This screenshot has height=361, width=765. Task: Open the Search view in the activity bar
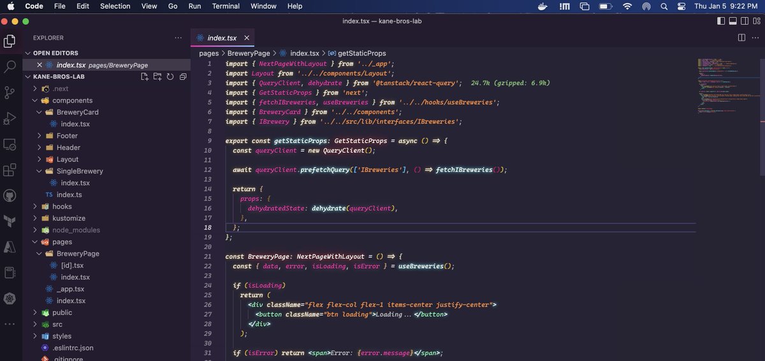(10, 66)
